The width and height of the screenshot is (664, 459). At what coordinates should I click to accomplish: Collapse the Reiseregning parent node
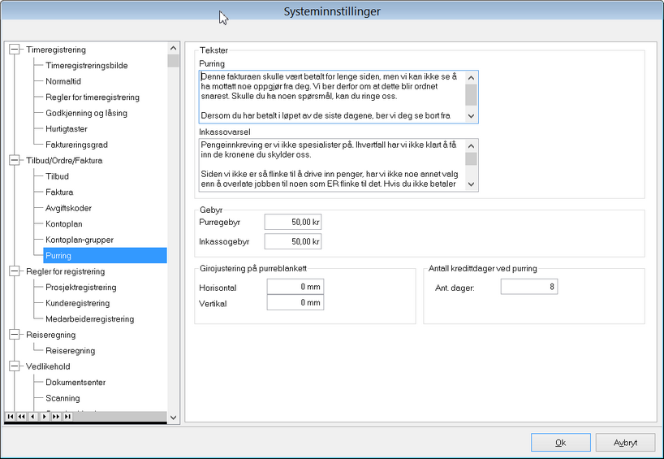[15, 335]
